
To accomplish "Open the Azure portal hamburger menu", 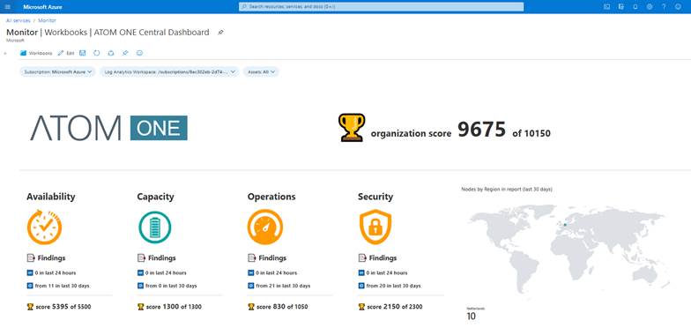I will [7, 7].
